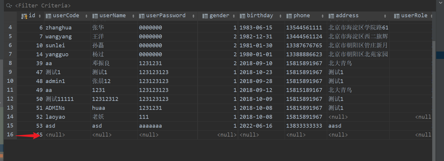Click the vertical scrollbar on the right
Image resolution: width=444 pixels, height=161 pixels.
click(x=434, y=89)
